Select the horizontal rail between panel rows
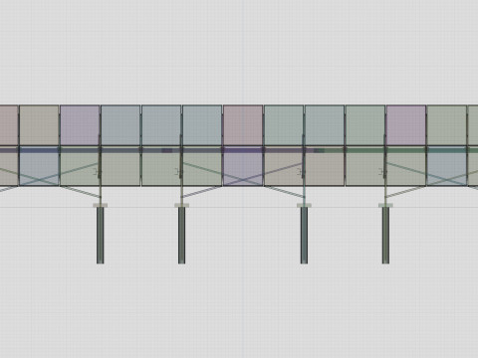 (x=239, y=150)
